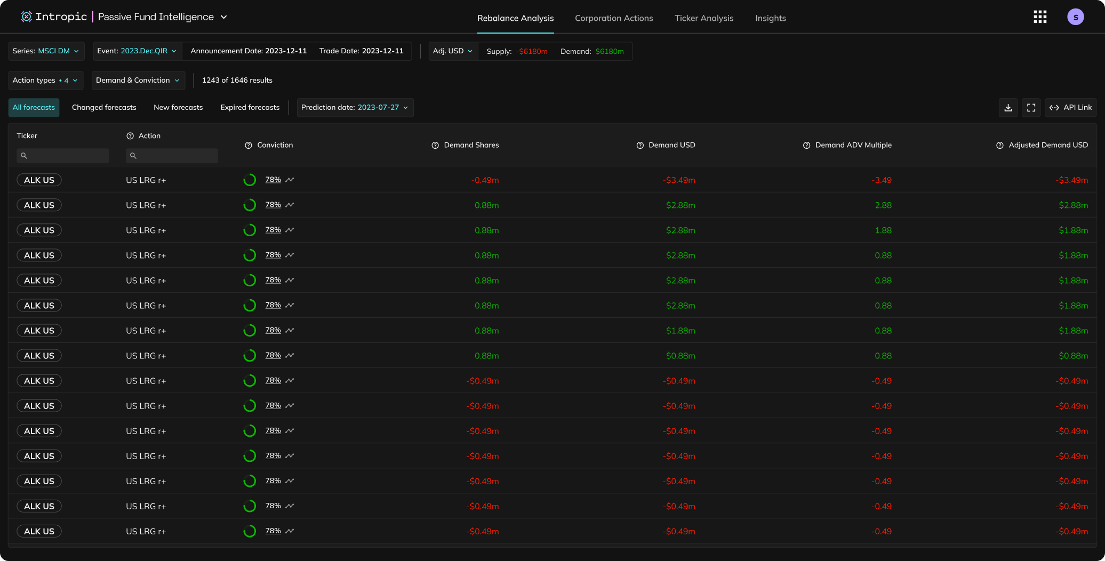Select the All forecasts filter
1105x561 pixels.
(34, 108)
